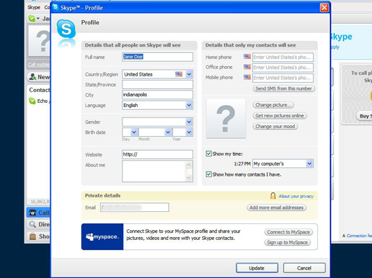Screen dimensions: 372x278
Task: Click Send SMS from this number
Action: click(x=284, y=88)
